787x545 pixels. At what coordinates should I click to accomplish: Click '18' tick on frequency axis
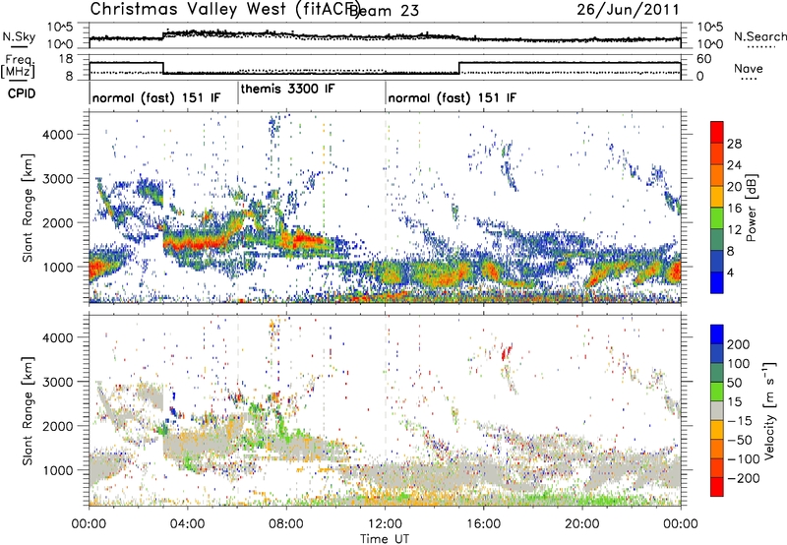pyautogui.click(x=66, y=59)
